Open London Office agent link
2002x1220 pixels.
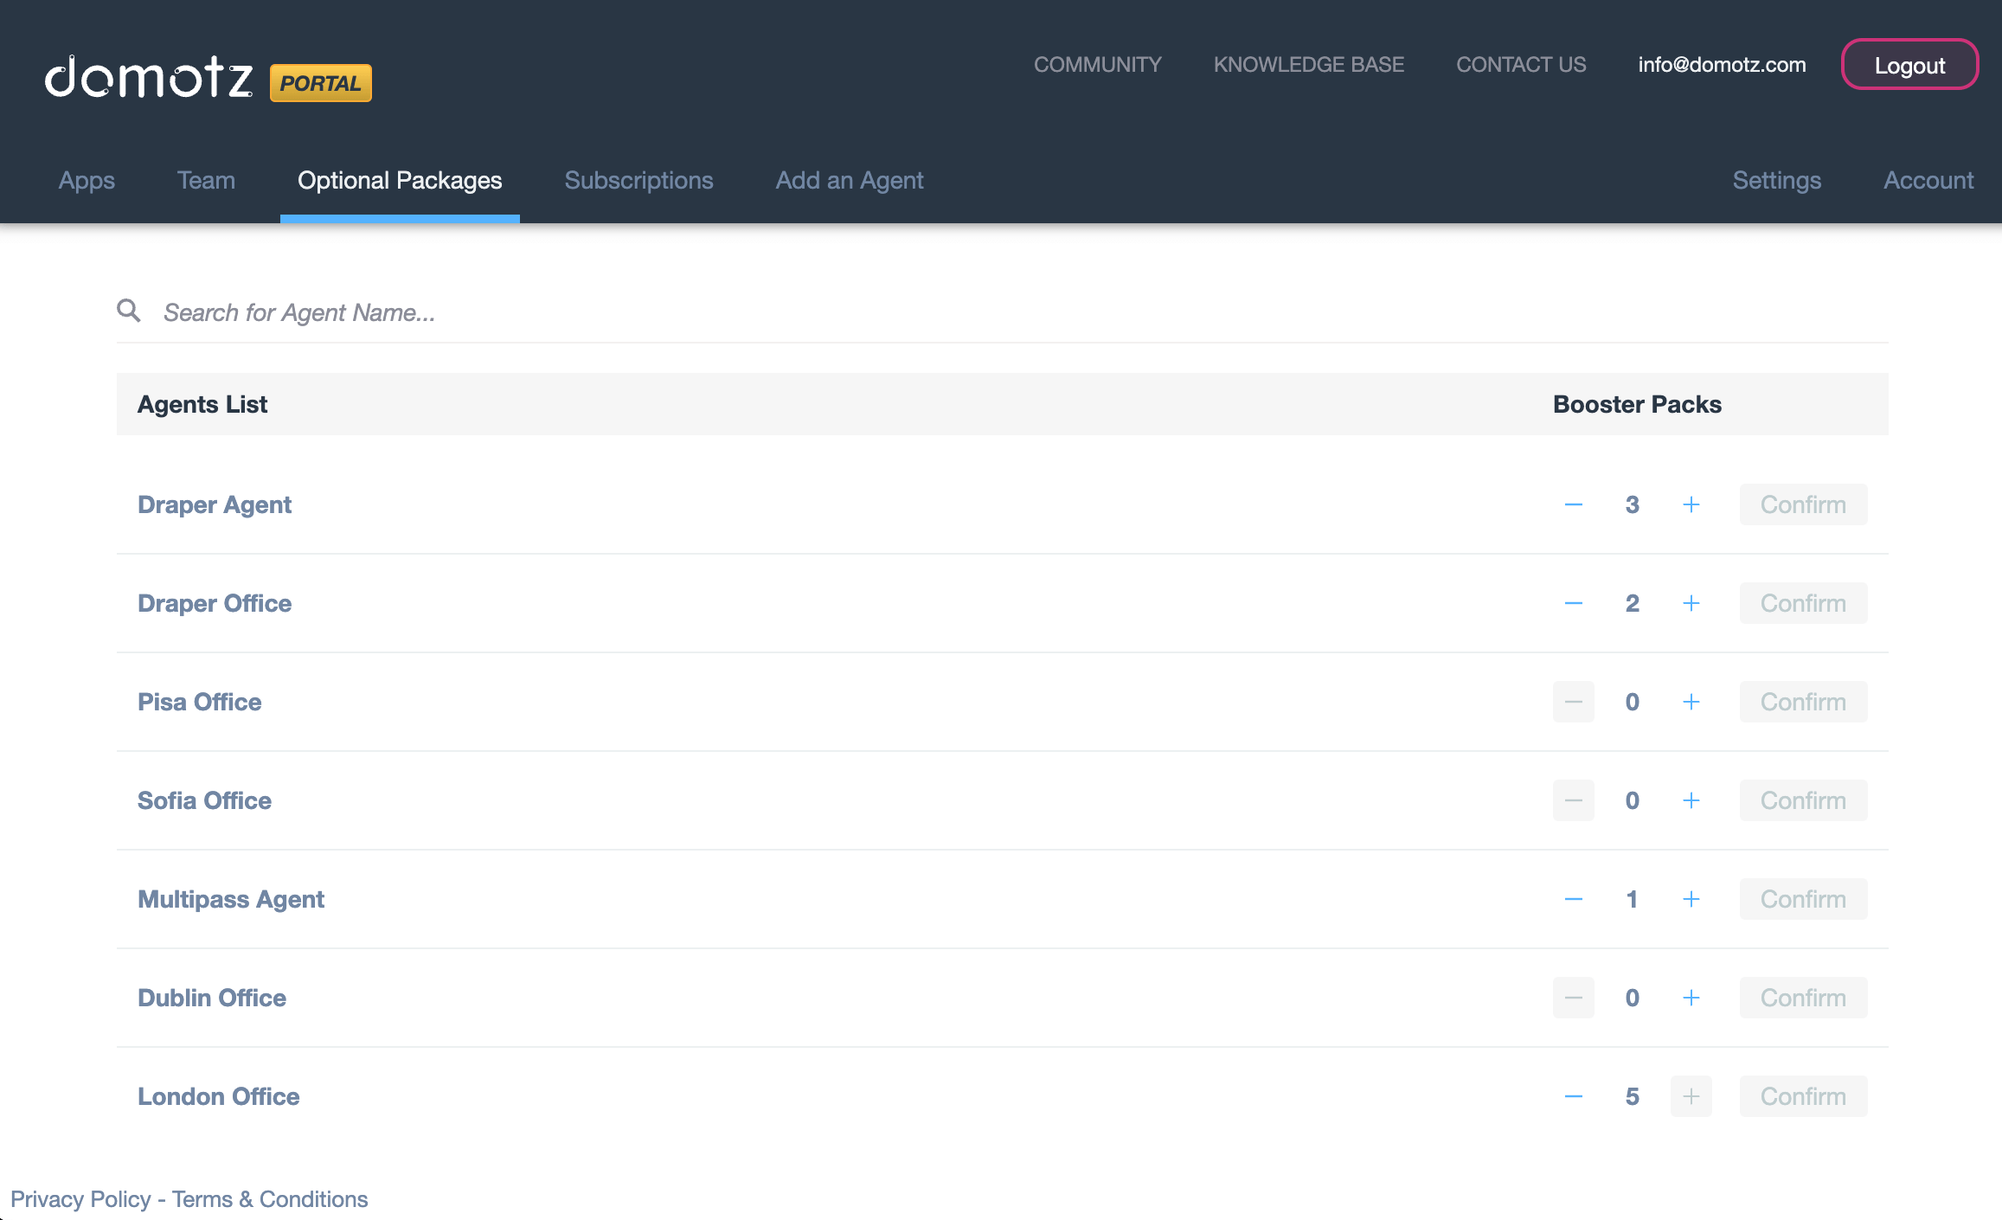point(219,1096)
